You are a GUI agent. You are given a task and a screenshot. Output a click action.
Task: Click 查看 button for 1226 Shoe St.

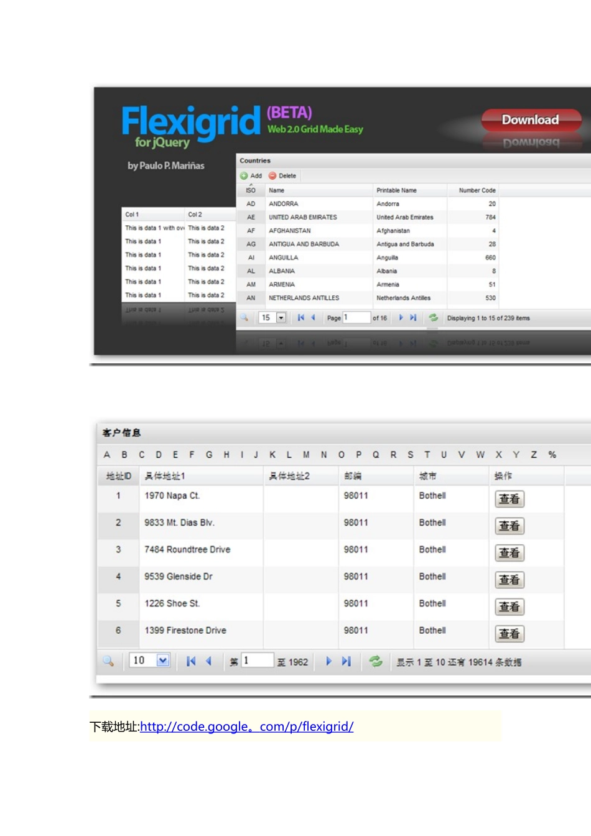(510, 606)
